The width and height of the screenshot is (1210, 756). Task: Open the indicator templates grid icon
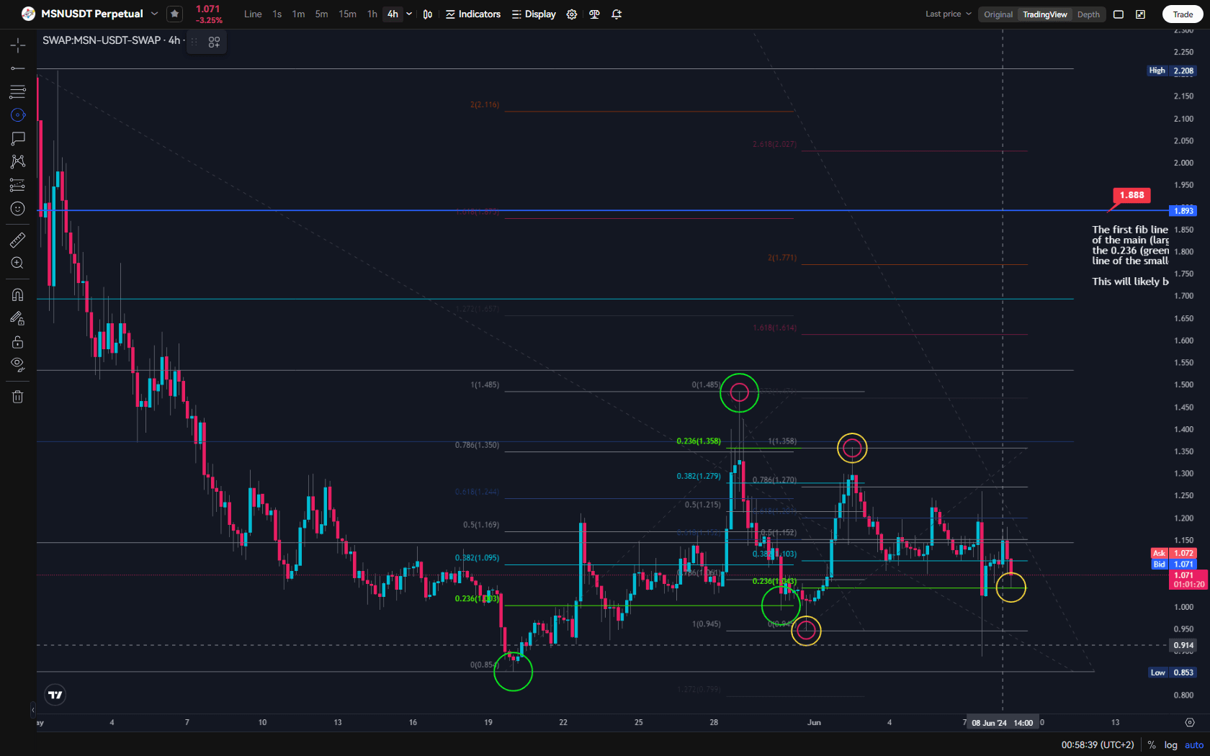[x=214, y=42]
